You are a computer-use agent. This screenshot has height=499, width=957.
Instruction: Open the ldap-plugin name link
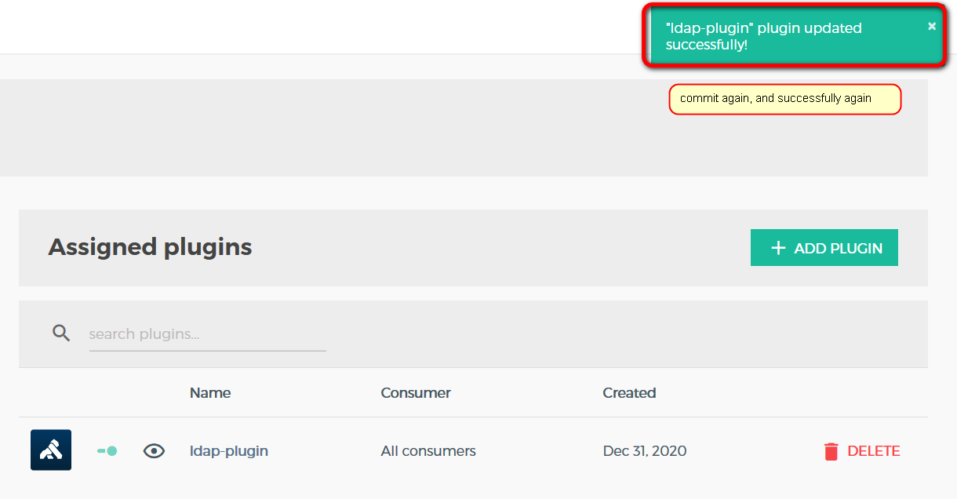pos(229,451)
